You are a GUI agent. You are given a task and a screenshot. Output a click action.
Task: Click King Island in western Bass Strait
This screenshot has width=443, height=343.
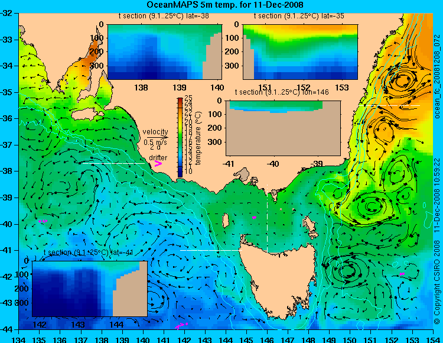[225, 221]
